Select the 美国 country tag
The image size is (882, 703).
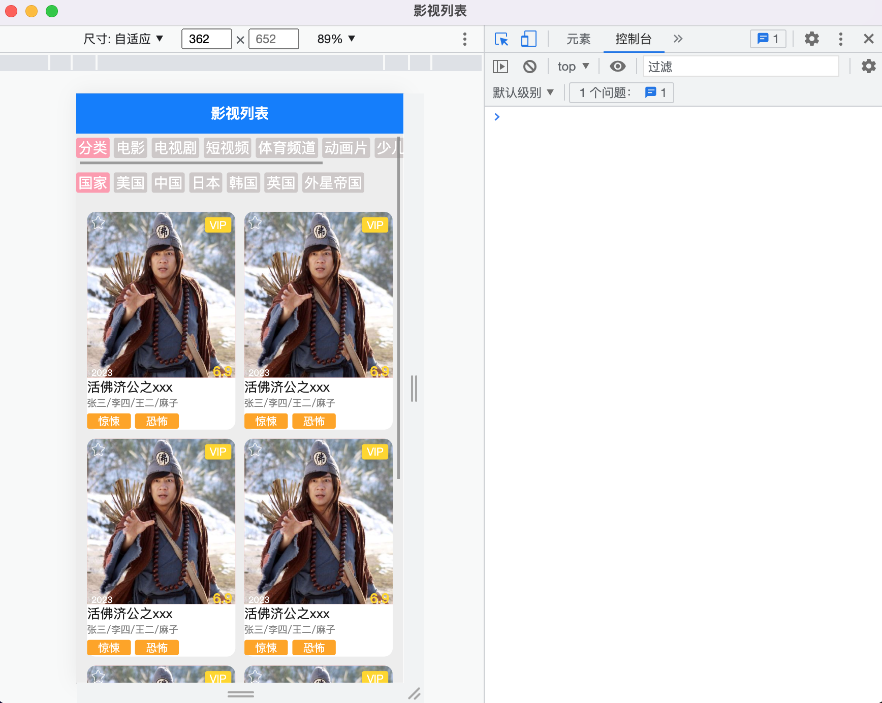[131, 183]
